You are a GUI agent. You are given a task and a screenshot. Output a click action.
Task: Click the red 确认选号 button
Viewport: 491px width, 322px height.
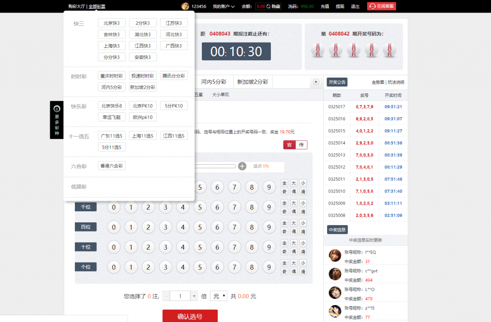(x=190, y=316)
